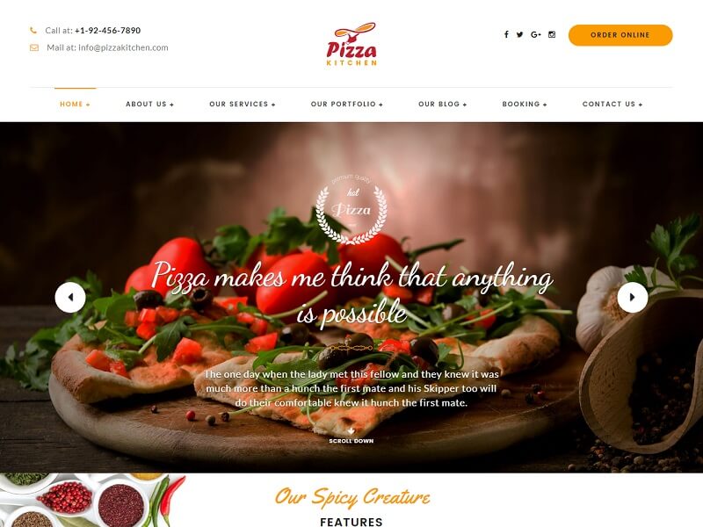Screen dimensions: 703x527
Task: Open the Our Blog menu item
Action: pos(443,104)
